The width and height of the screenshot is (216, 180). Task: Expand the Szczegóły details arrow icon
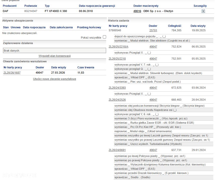[x=203, y=11]
